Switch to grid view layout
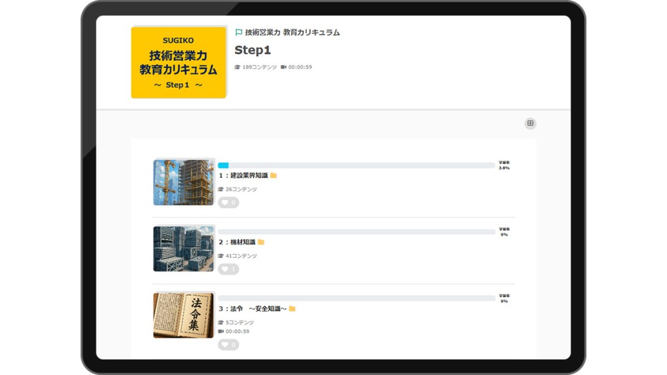 pos(530,123)
